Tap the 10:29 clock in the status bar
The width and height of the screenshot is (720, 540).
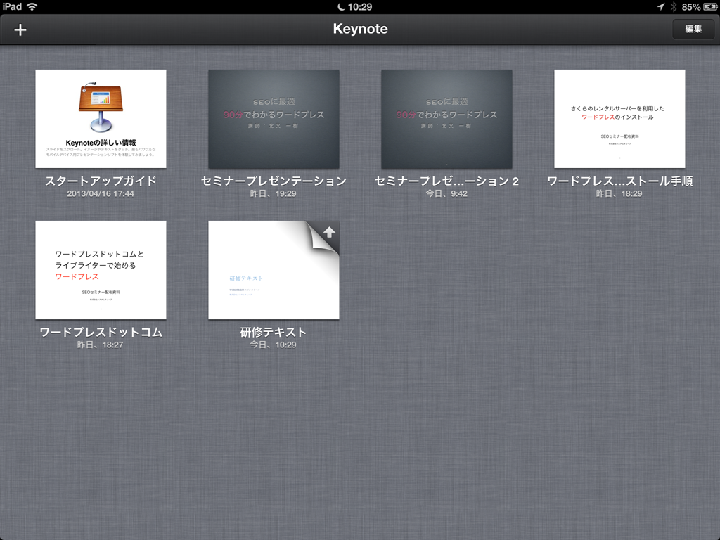(x=360, y=7)
